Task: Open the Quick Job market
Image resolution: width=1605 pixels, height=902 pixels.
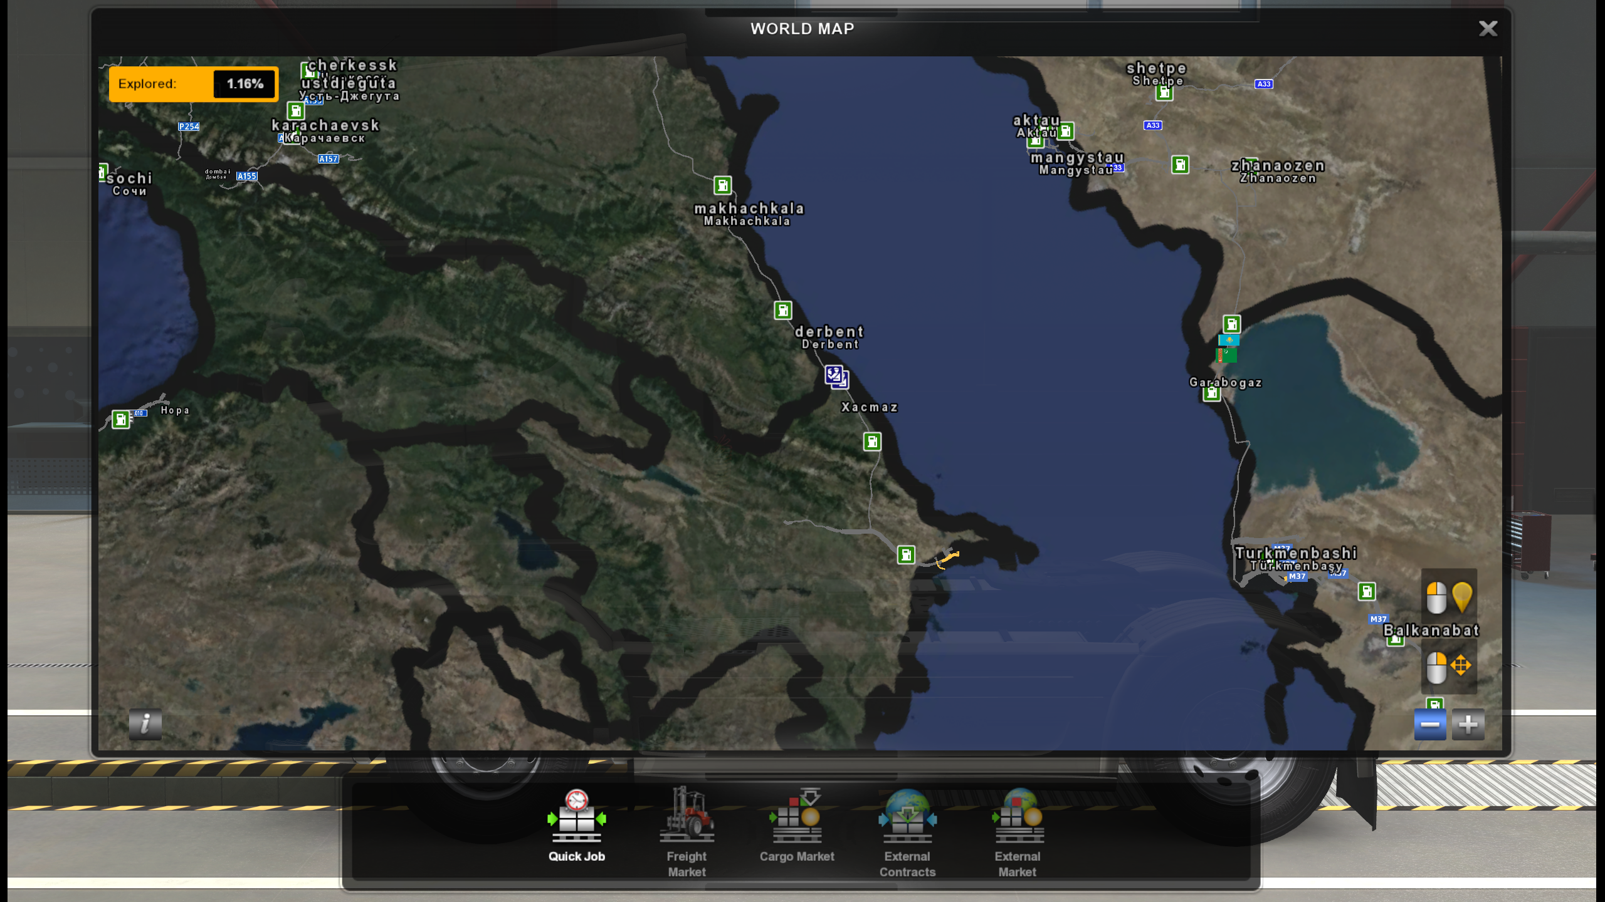Action: (x=576, y=826)
